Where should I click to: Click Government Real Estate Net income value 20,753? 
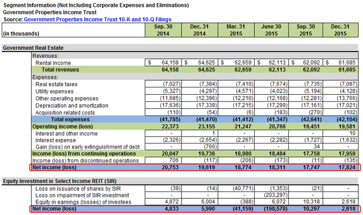[170, 167]
